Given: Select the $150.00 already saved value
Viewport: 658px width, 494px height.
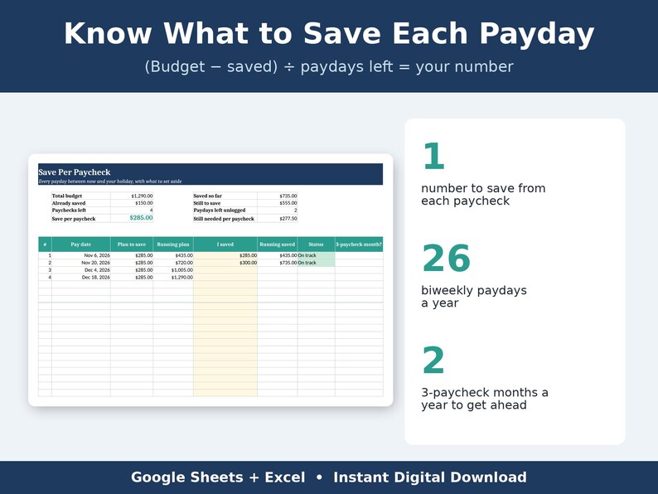Looking at the screenshot, I should tap(132, 203).
